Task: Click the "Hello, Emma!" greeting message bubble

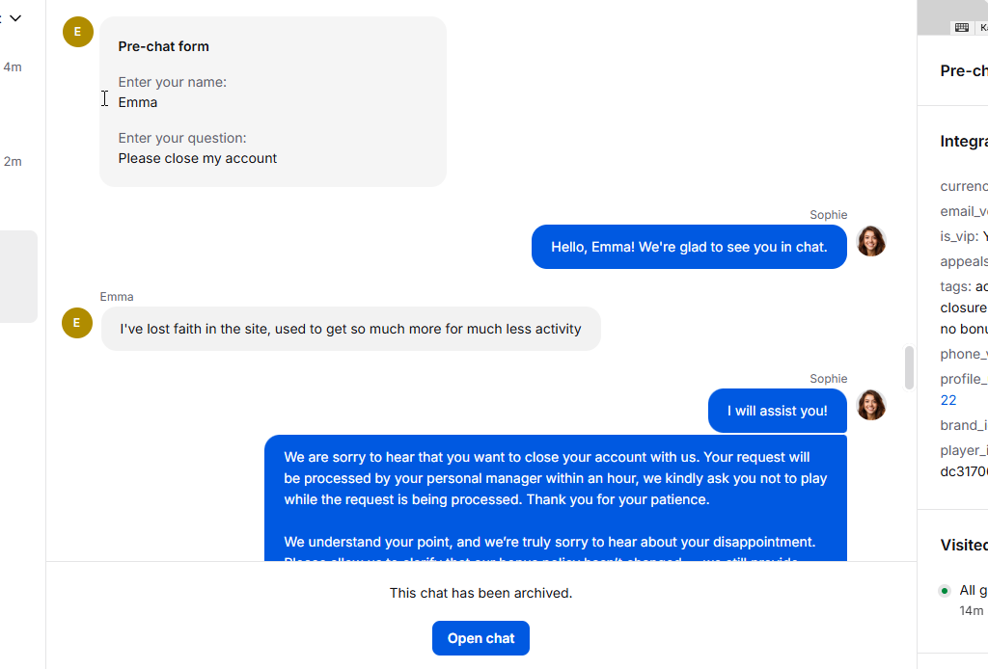Action: [689, 247]
